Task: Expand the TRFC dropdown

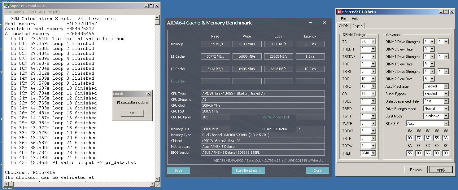Action: click(373, 86)
